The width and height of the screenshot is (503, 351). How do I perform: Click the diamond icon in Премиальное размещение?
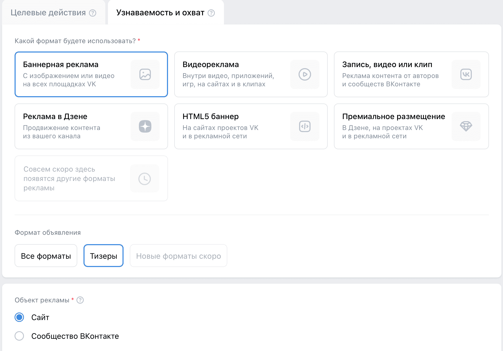466,126
